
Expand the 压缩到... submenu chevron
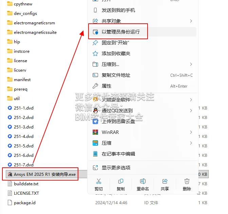(191, 64)
